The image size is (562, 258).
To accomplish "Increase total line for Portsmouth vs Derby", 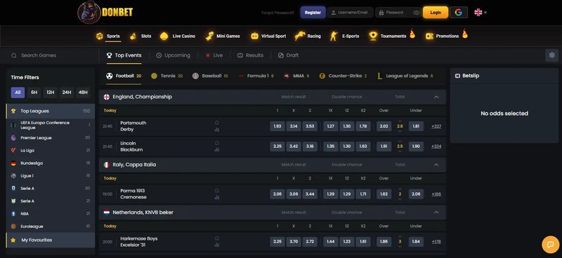I will tap(400, 121).
